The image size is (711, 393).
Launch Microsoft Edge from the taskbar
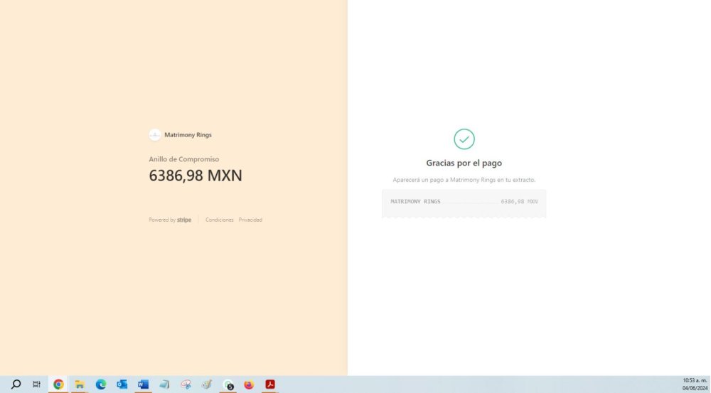tap(101, 384)
